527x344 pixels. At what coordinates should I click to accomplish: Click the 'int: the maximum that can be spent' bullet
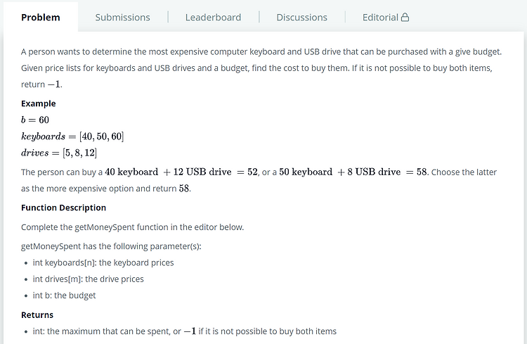pos(185,331)
